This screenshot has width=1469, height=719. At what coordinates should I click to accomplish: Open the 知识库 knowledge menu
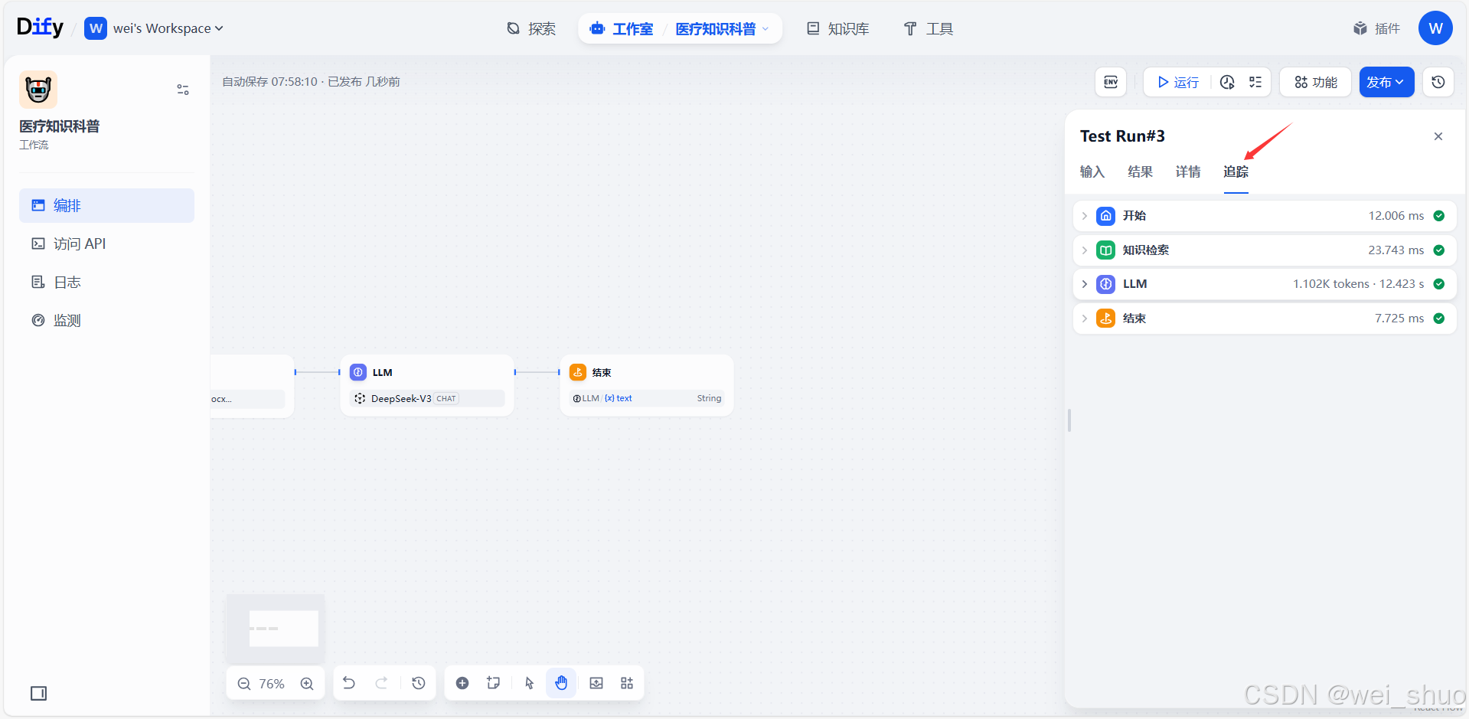838,29
